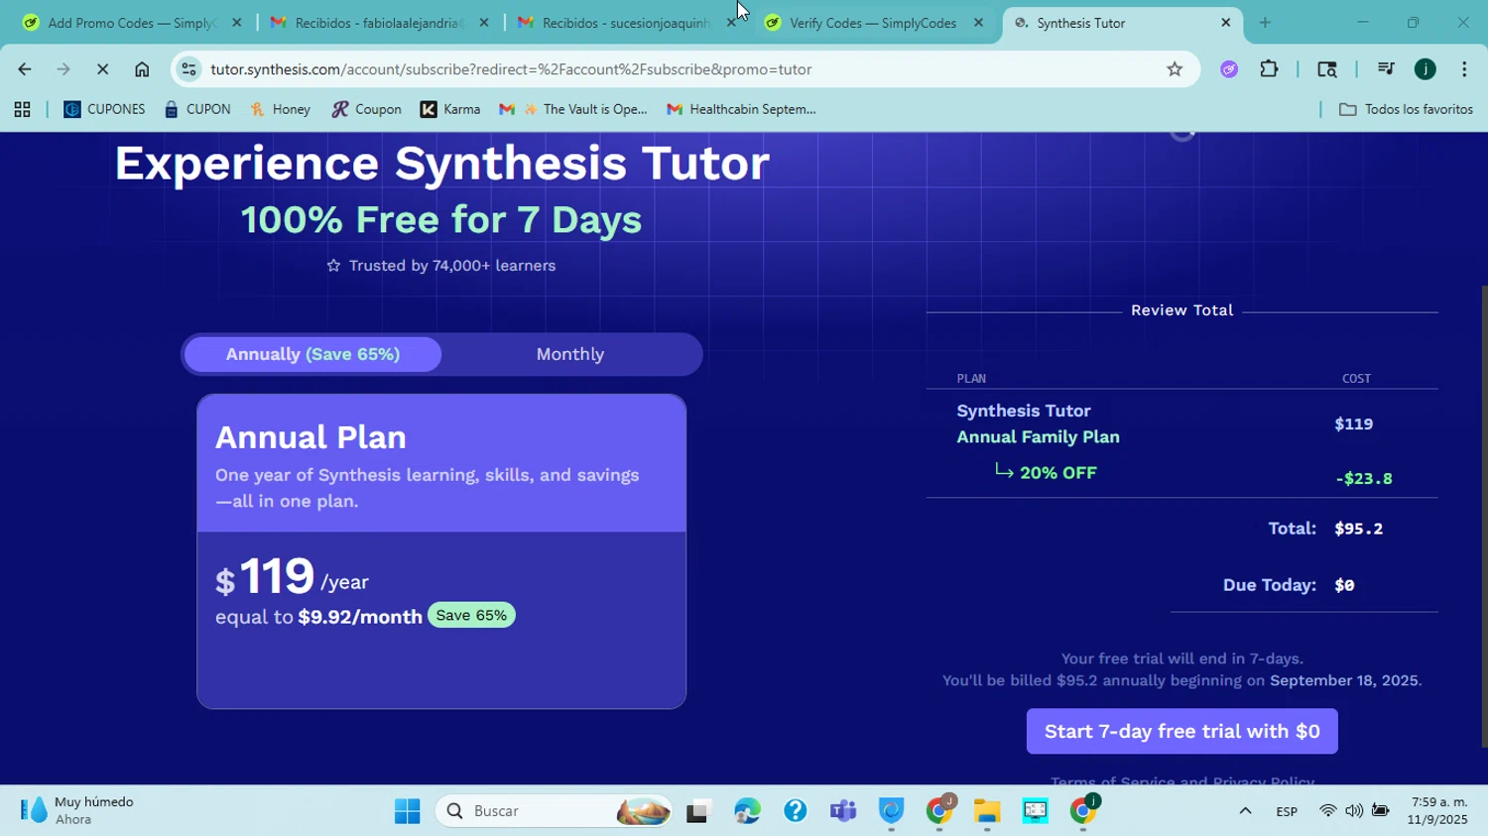Click the Due Today $0 amount
Image resolution: width=1488 pixels, height=836 pixels.
coord(1345,585)
